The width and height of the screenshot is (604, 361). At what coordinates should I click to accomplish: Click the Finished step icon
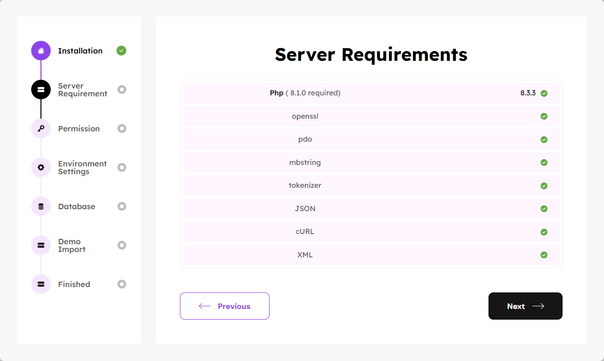point(41,284)
